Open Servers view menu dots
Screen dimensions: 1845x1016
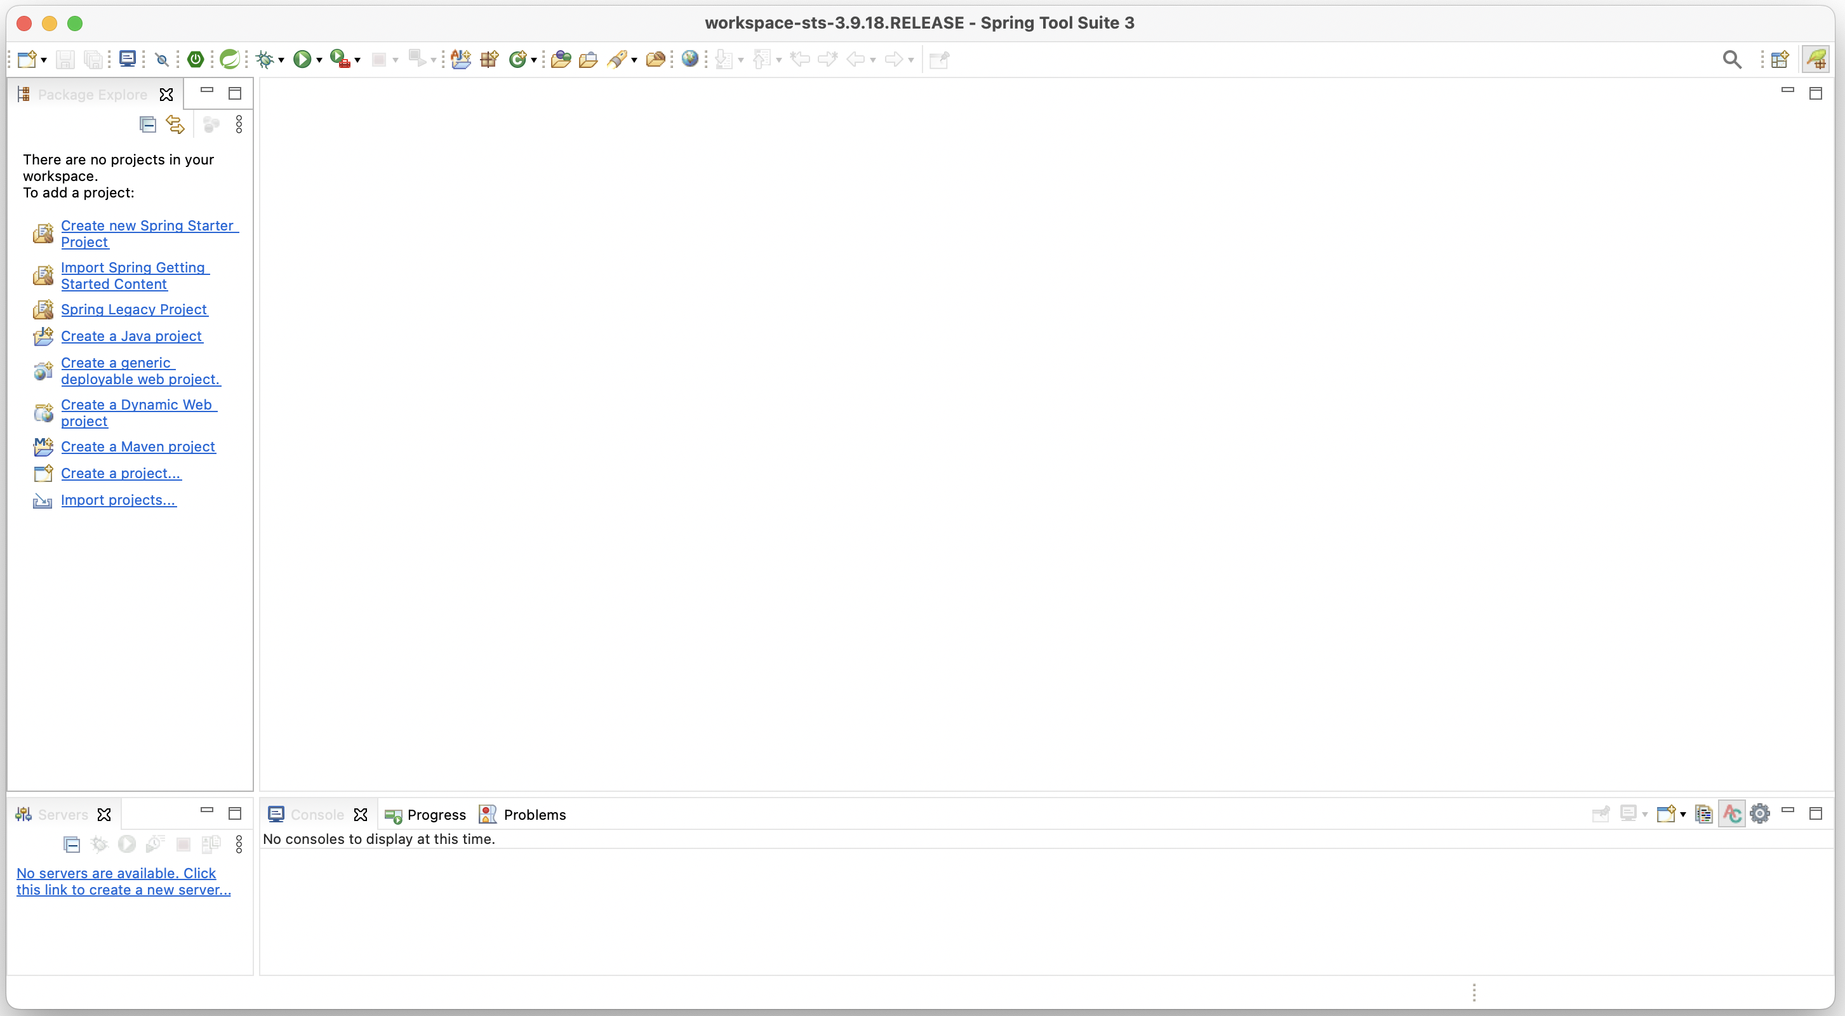click(x=239, y=844)
